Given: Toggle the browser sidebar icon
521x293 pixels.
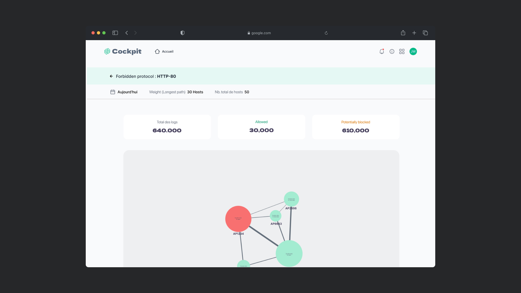Looking at the screenshot, I should [x=115, y=33].
